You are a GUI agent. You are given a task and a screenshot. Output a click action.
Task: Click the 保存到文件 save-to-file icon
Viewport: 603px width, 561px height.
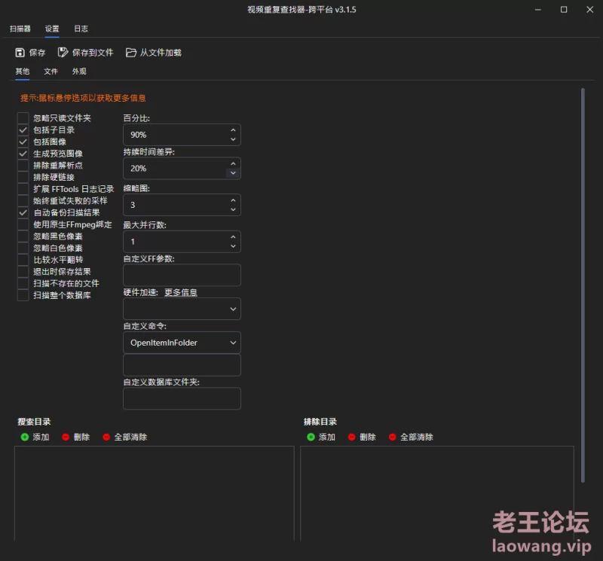tap(63, 52)
